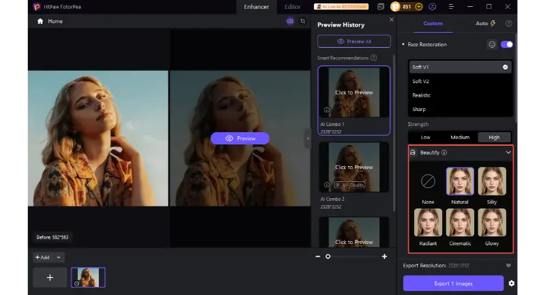Click the info icon on AI Combo 2 thumbnail

coord(326,185)
